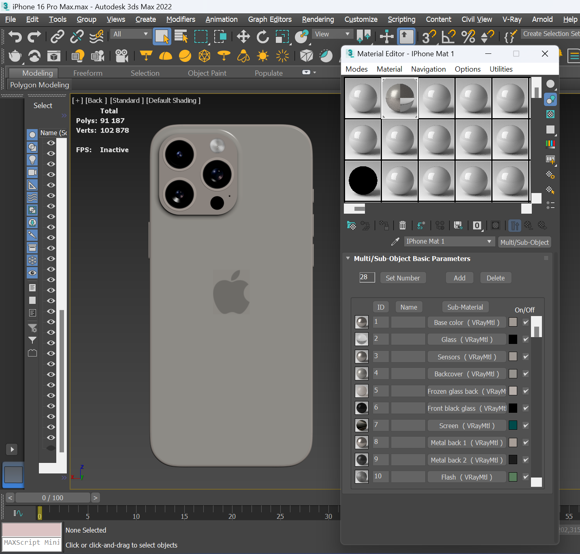Uncheck On/Off for Screen sub-material
580x554 pixels.
click(525, 426)
